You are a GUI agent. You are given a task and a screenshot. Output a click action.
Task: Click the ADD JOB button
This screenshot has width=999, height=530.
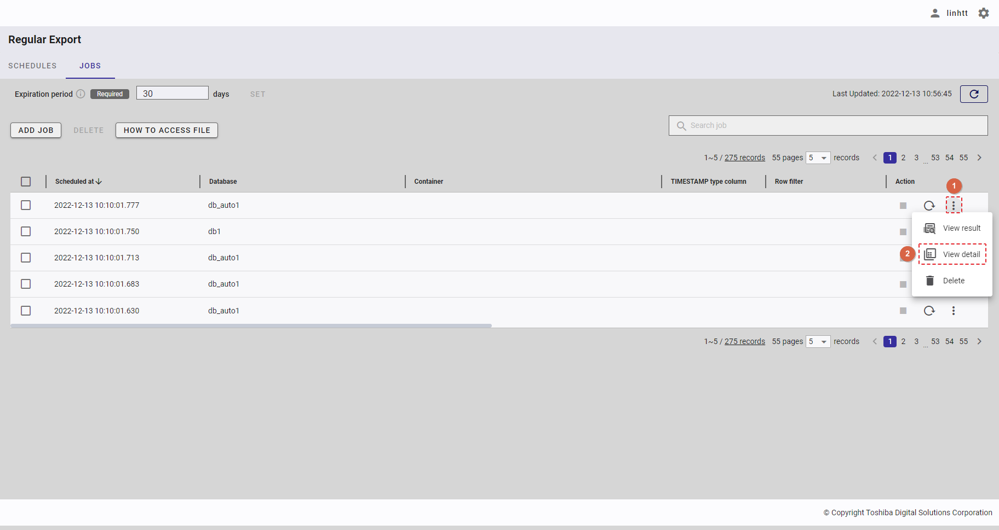coord(36,130)
